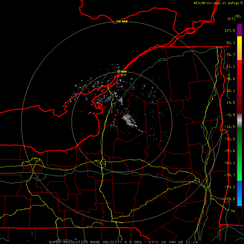Click the TH threshold label on scale
The width and height of the screenshot is (244, 244).
tap(233, 211)
